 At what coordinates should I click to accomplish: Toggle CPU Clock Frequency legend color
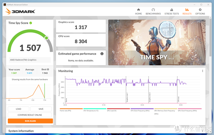coord(142,109)
